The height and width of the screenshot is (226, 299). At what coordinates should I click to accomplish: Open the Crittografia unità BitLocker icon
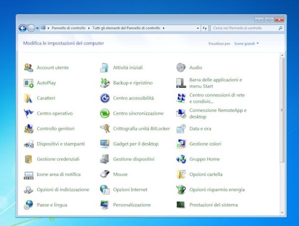pyautogui.click(x=105, y=129)
